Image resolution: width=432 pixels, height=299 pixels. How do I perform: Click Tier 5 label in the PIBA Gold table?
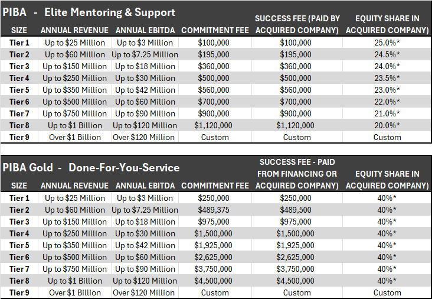click(19, 245)
